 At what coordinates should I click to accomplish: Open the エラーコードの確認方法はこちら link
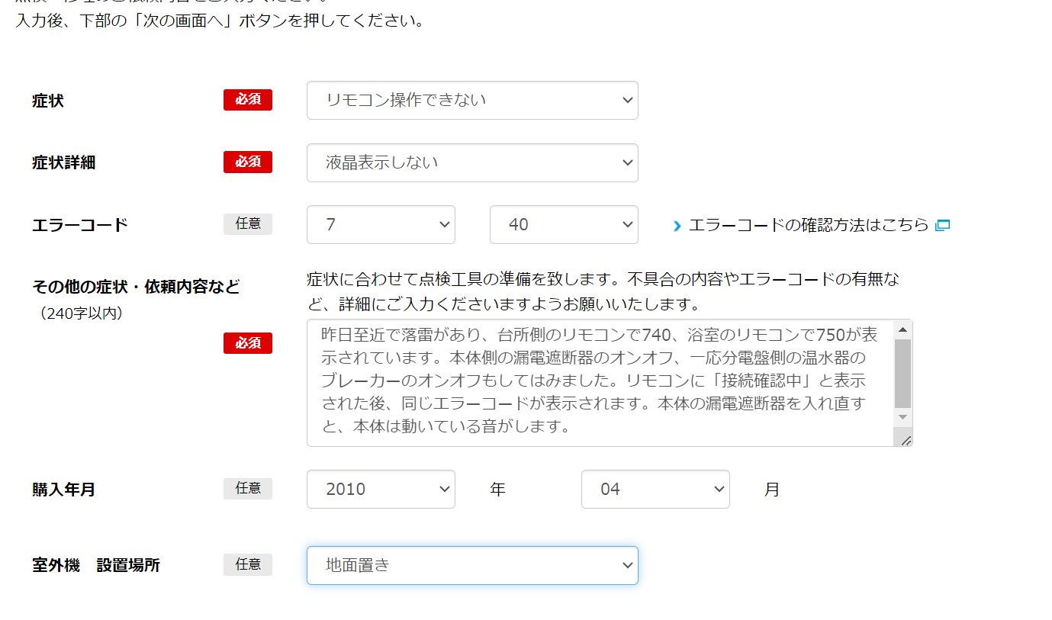808,225
